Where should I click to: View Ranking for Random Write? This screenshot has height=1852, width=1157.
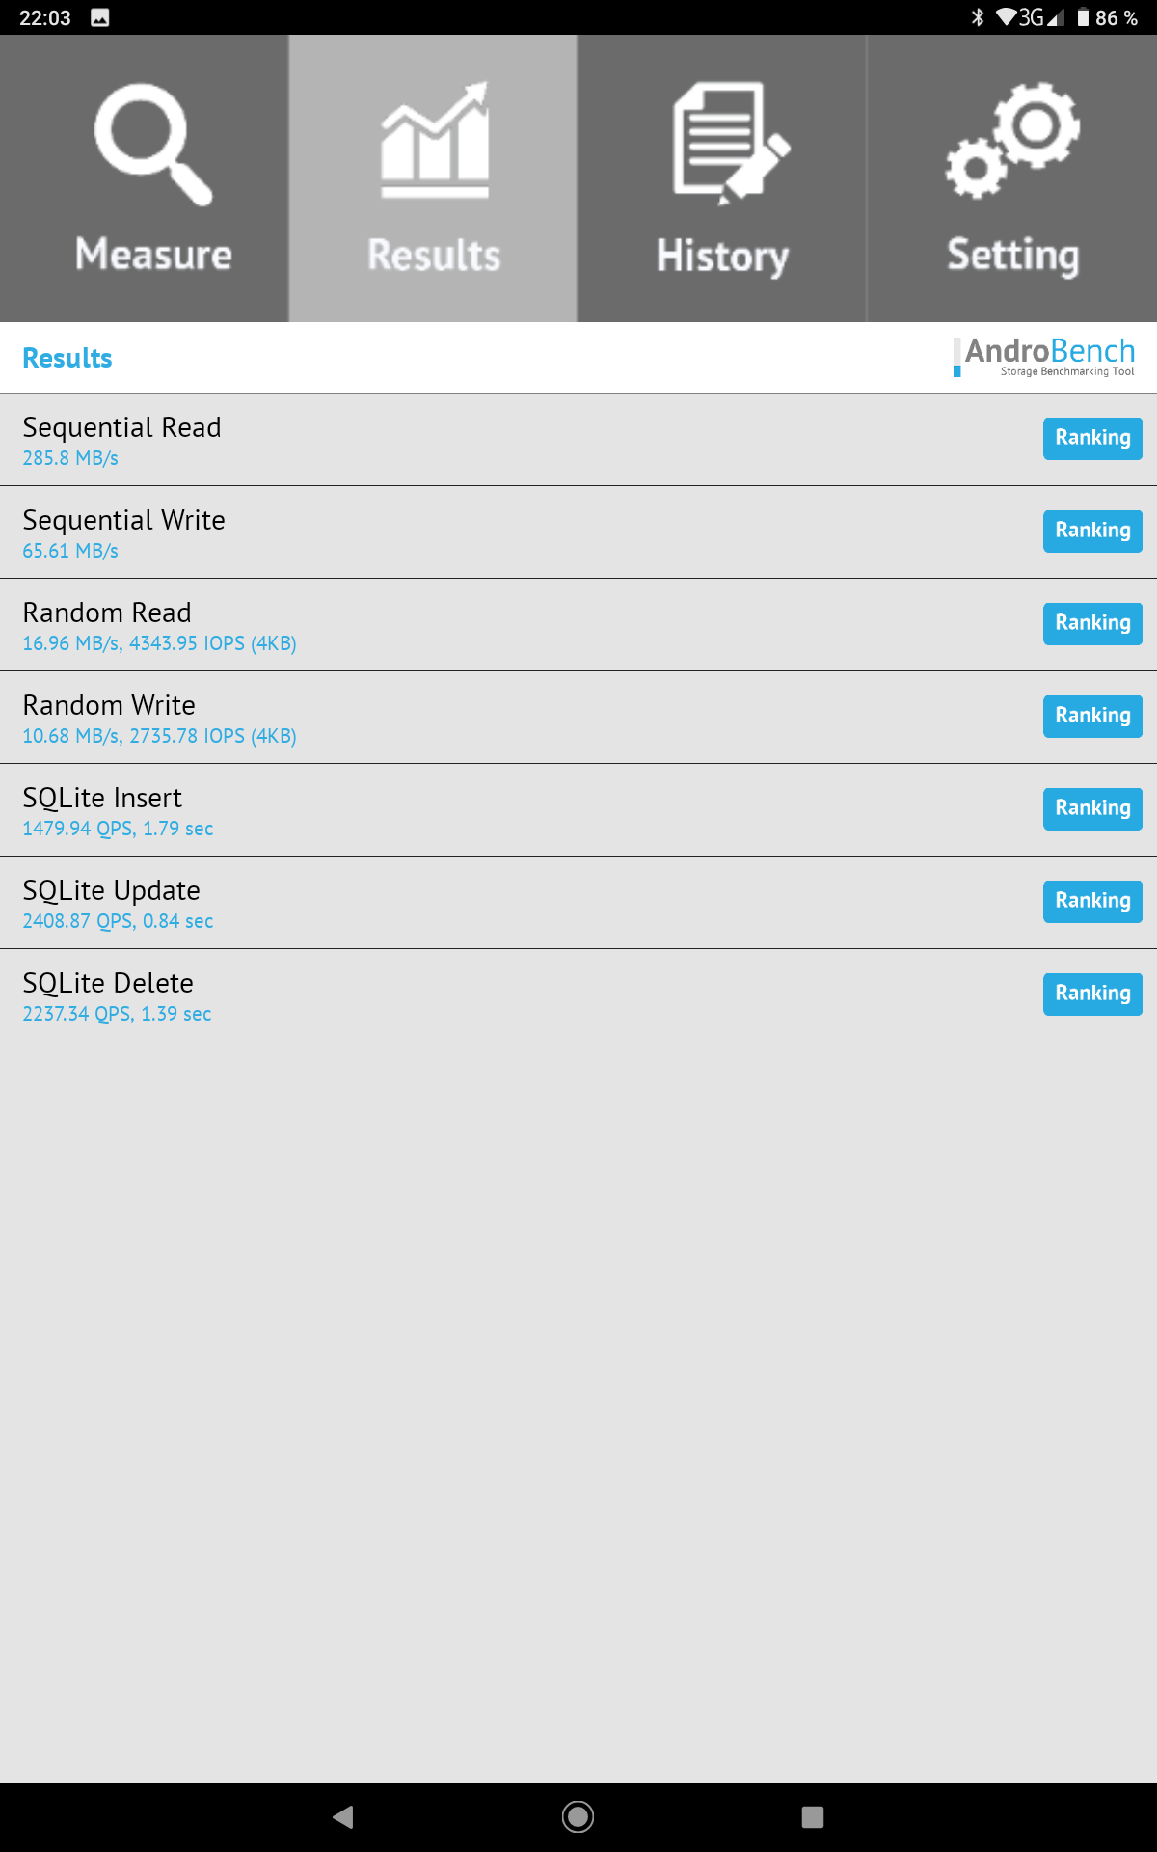tap(1092, 716)
